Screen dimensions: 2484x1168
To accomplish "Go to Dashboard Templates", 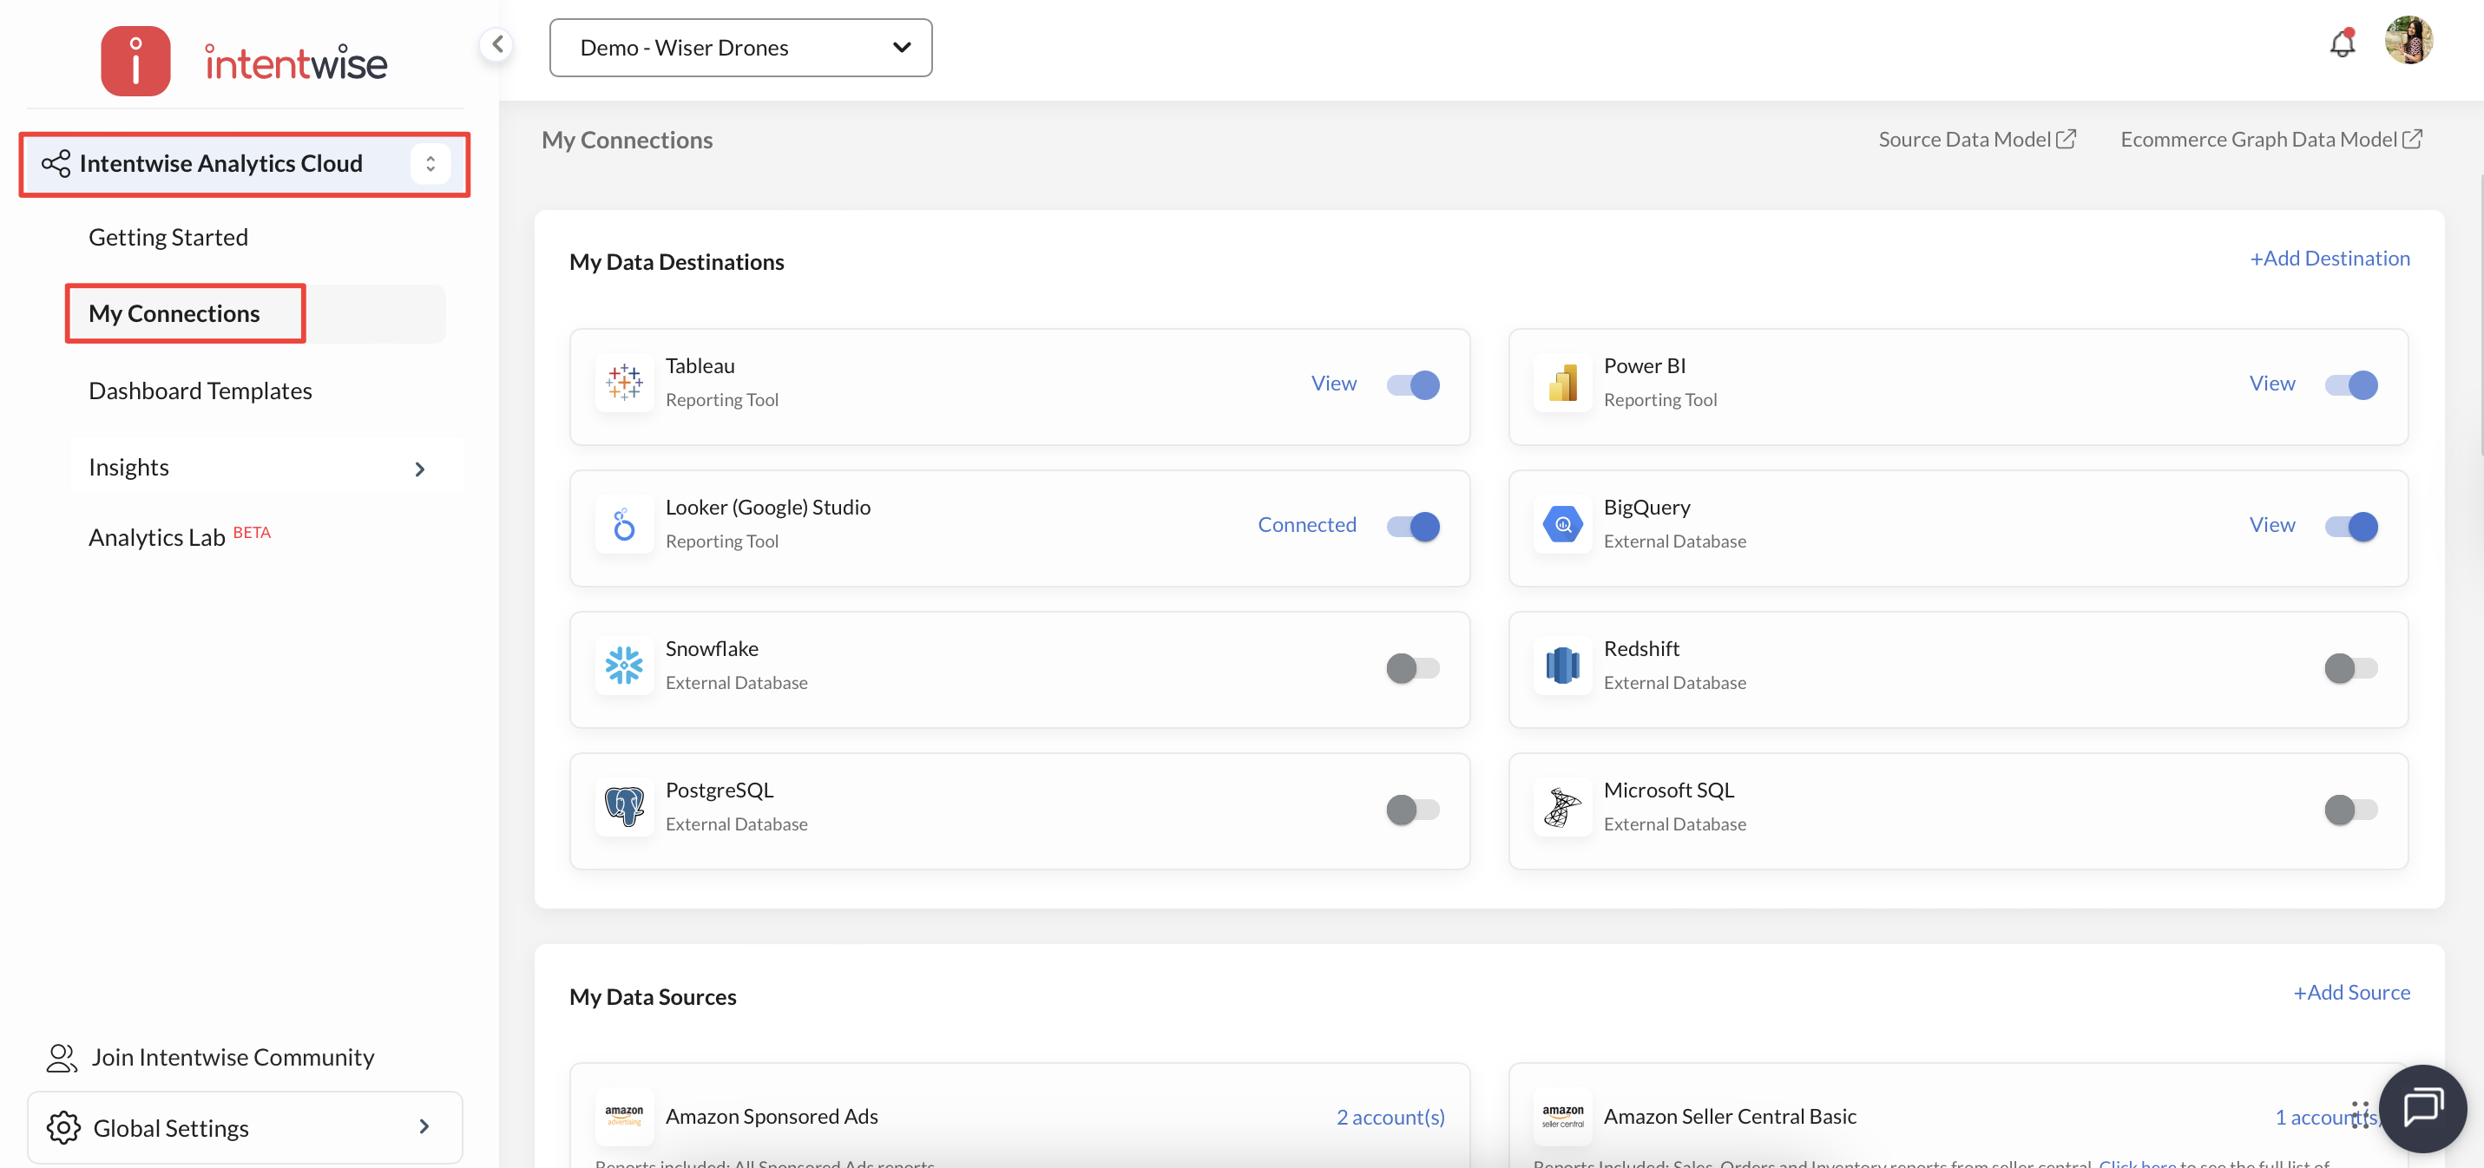I will point(200,390).
